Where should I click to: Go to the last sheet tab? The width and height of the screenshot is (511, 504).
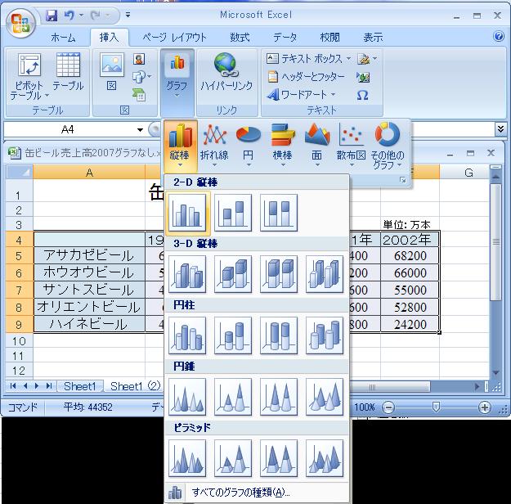49,386
